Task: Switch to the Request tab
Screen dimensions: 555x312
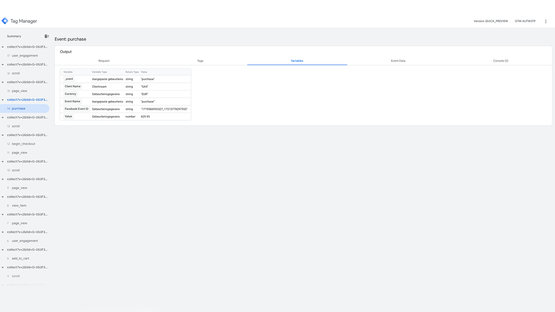Action: pyautogui.click(x=104, y=61)
